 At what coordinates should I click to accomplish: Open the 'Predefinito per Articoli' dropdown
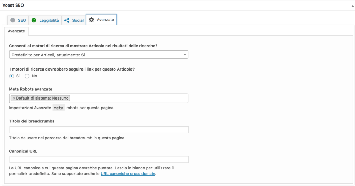(98, 55)
